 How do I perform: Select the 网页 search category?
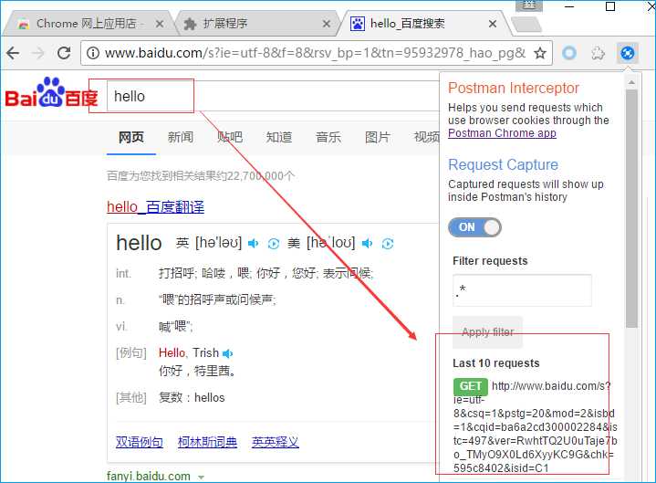pyautogui.click(x=131, y=137)
